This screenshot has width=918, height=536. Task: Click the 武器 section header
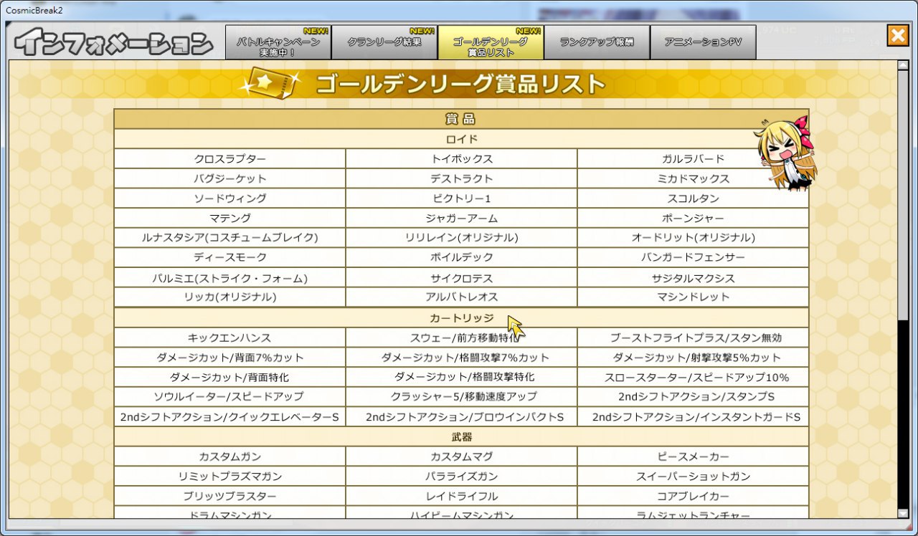tap(461, 436)
